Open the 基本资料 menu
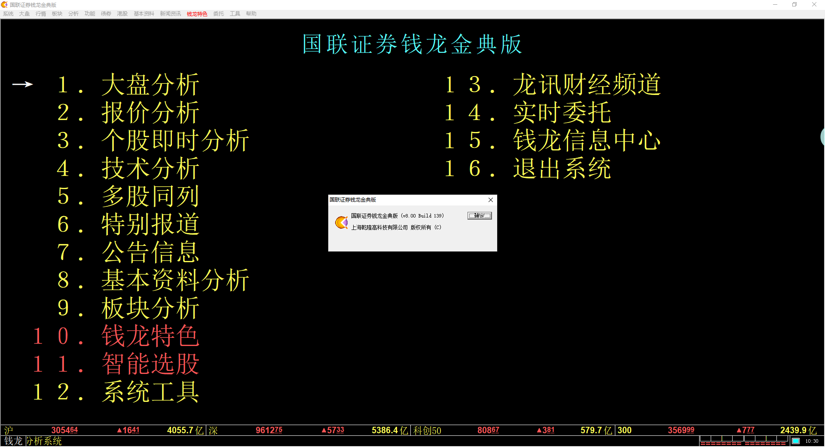This screenshot has height=447, width=825. (x=144, y=14)
